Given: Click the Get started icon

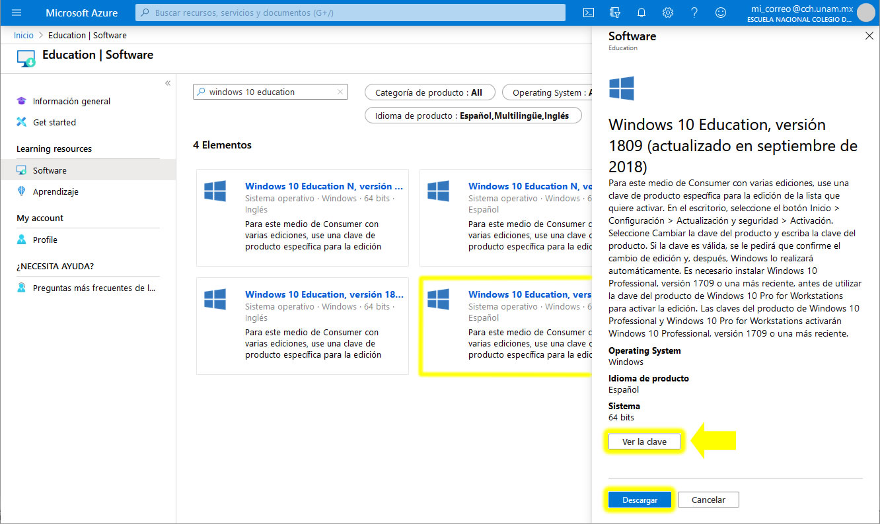Looking at the screenshot, I should pos(21,122).
